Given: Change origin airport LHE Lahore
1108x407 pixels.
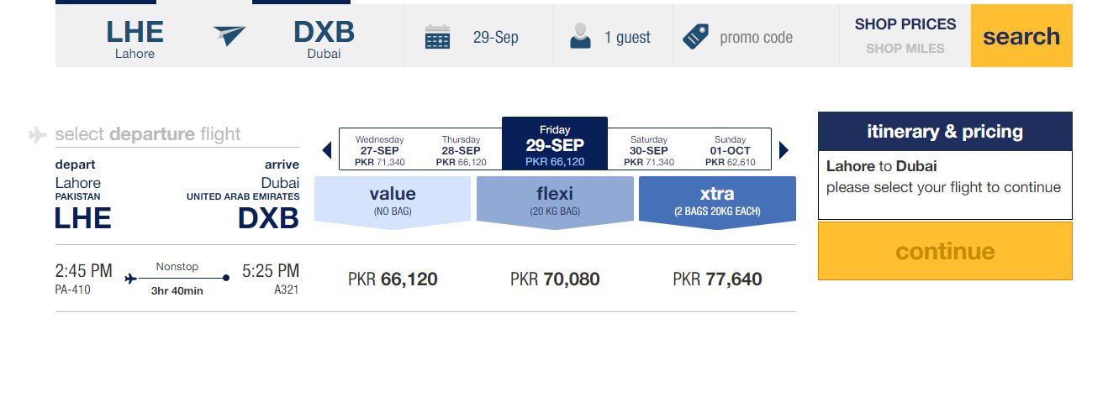Looking at the screenshot, I should (x=135, y=38).
